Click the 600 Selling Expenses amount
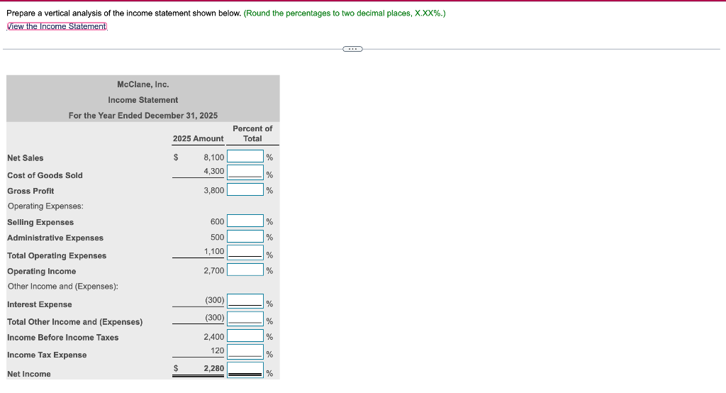Viewport: 726px width, 393px height. tap(217, 222)
